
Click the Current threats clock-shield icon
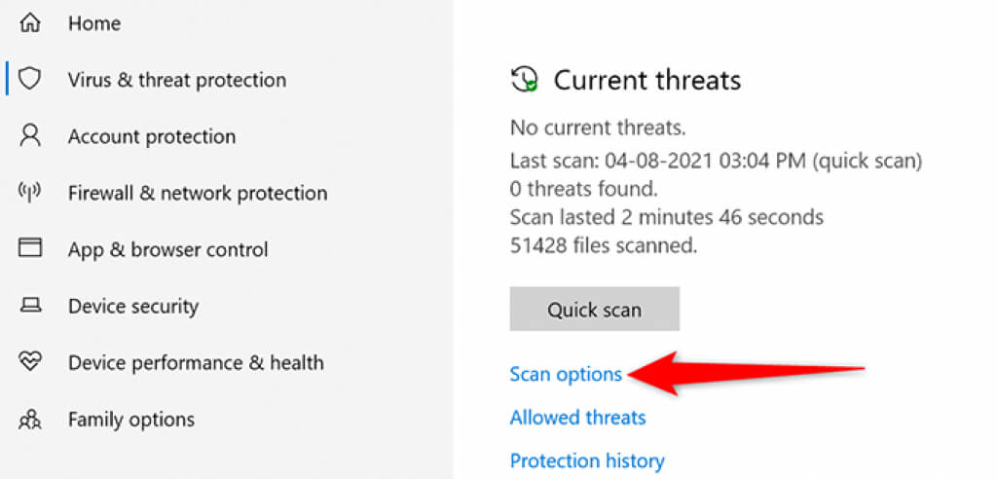tap(525, 80)
